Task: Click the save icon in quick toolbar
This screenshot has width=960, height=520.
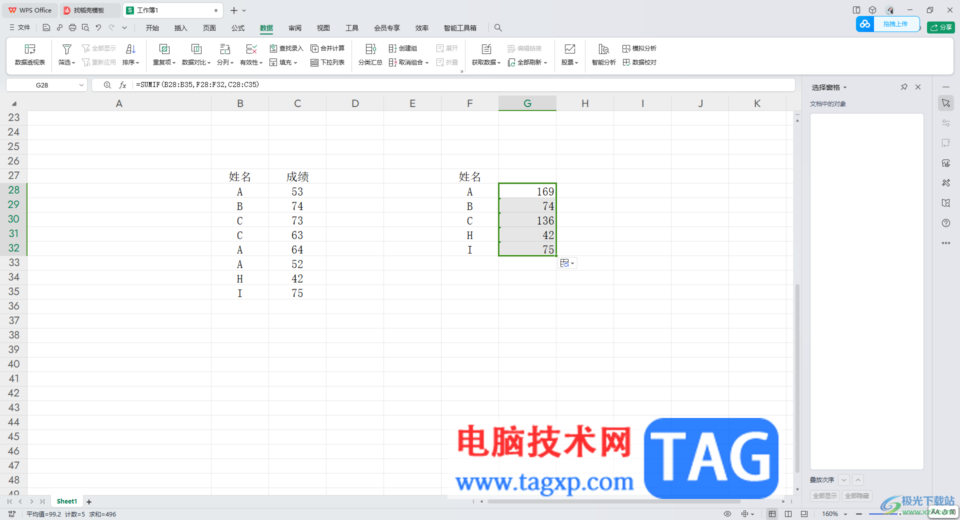Action: click(x=46, y=28)
